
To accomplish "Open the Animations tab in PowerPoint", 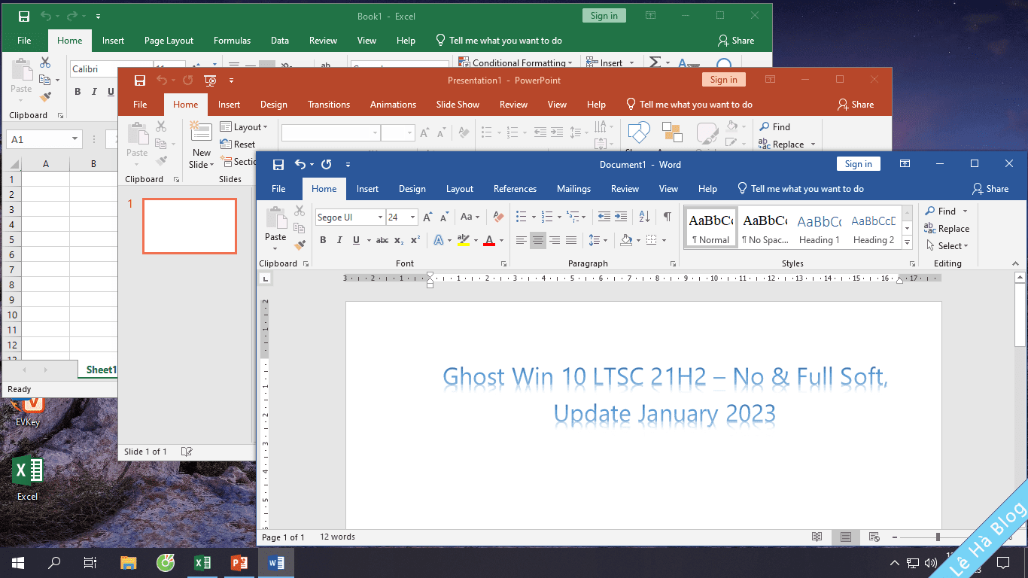I will click(x=393, y=104).
